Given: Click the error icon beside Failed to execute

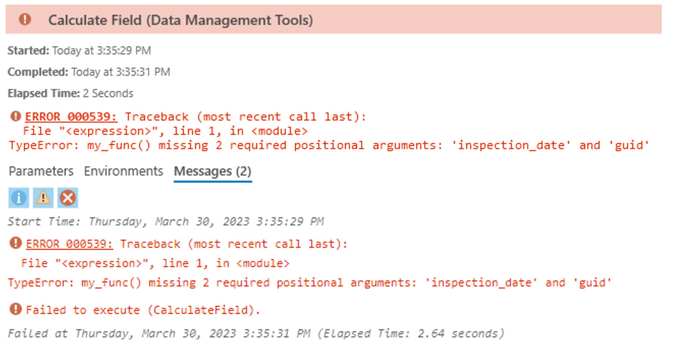Looking at the screenshot, I should (16, 310).
